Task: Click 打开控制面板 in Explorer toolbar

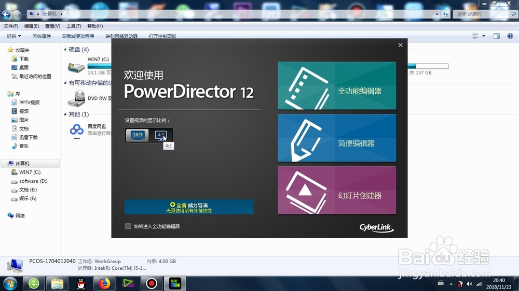Action: pos(162,36)
